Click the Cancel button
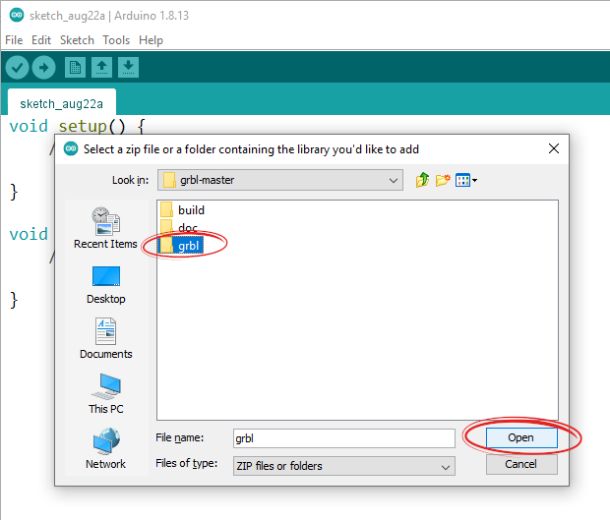 521,464
